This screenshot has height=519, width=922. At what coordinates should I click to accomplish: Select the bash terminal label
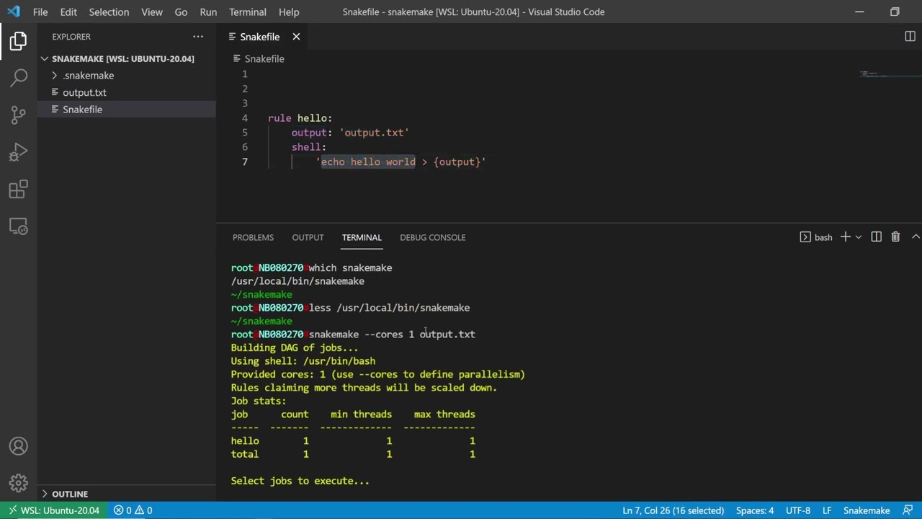point(816,237)
